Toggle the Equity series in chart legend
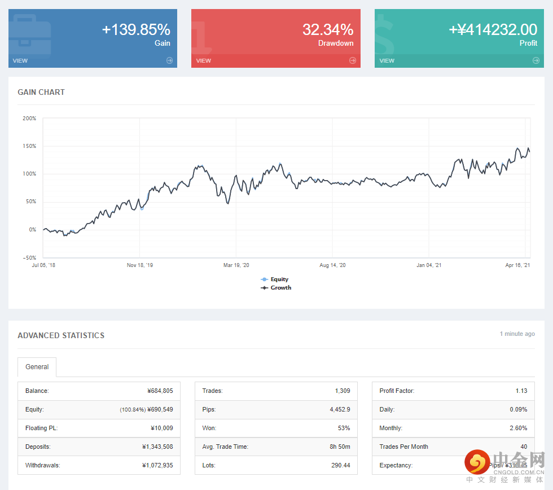 (x=275, y=279)
